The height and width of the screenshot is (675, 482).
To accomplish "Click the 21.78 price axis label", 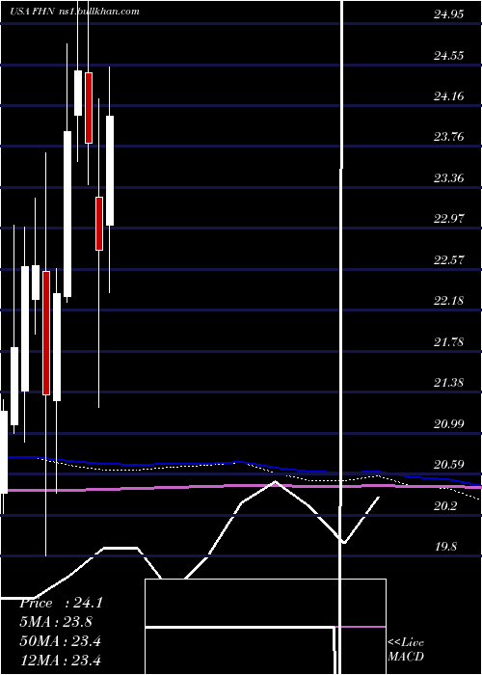I will point(449,341).
